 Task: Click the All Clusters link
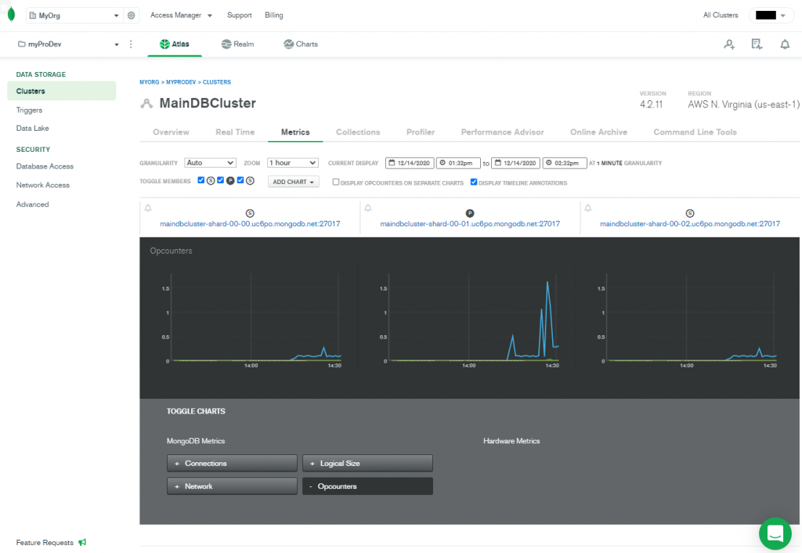(721, 16)
